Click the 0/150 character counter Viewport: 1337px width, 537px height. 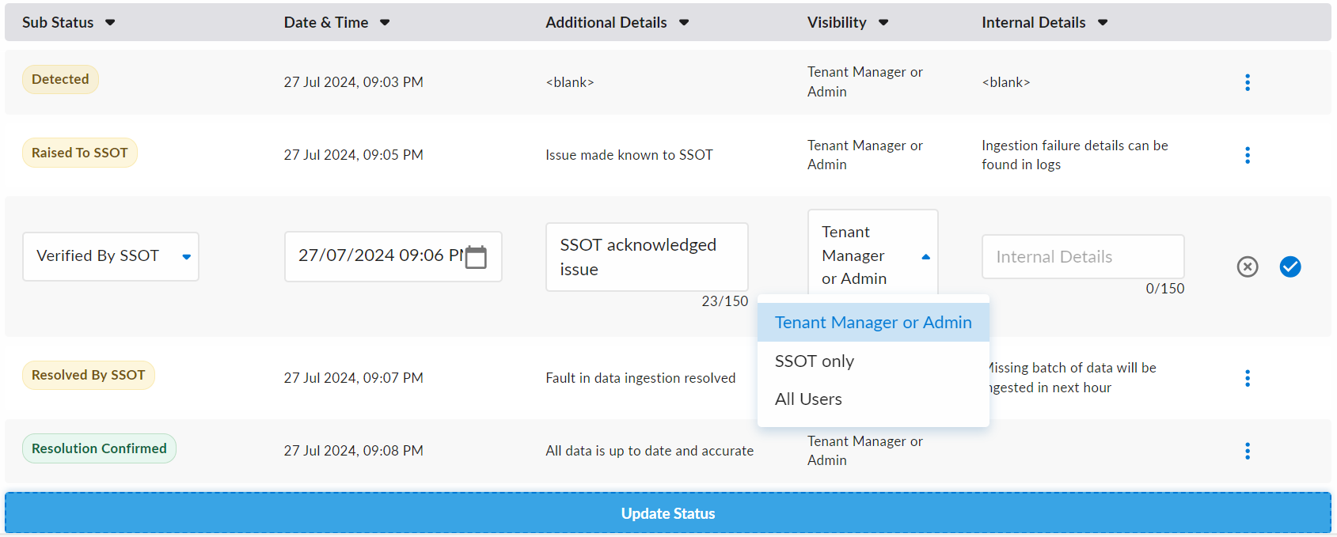[1165, 289]
